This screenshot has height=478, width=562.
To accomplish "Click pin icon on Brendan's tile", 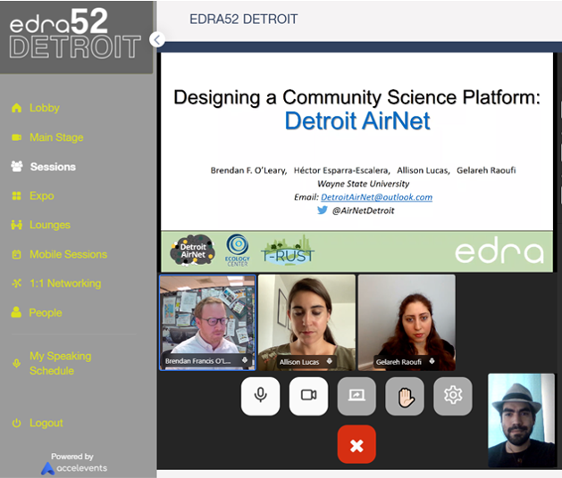I will click(x=245, y=360).
